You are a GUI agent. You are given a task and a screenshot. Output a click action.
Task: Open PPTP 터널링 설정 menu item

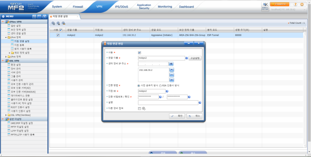20,127
